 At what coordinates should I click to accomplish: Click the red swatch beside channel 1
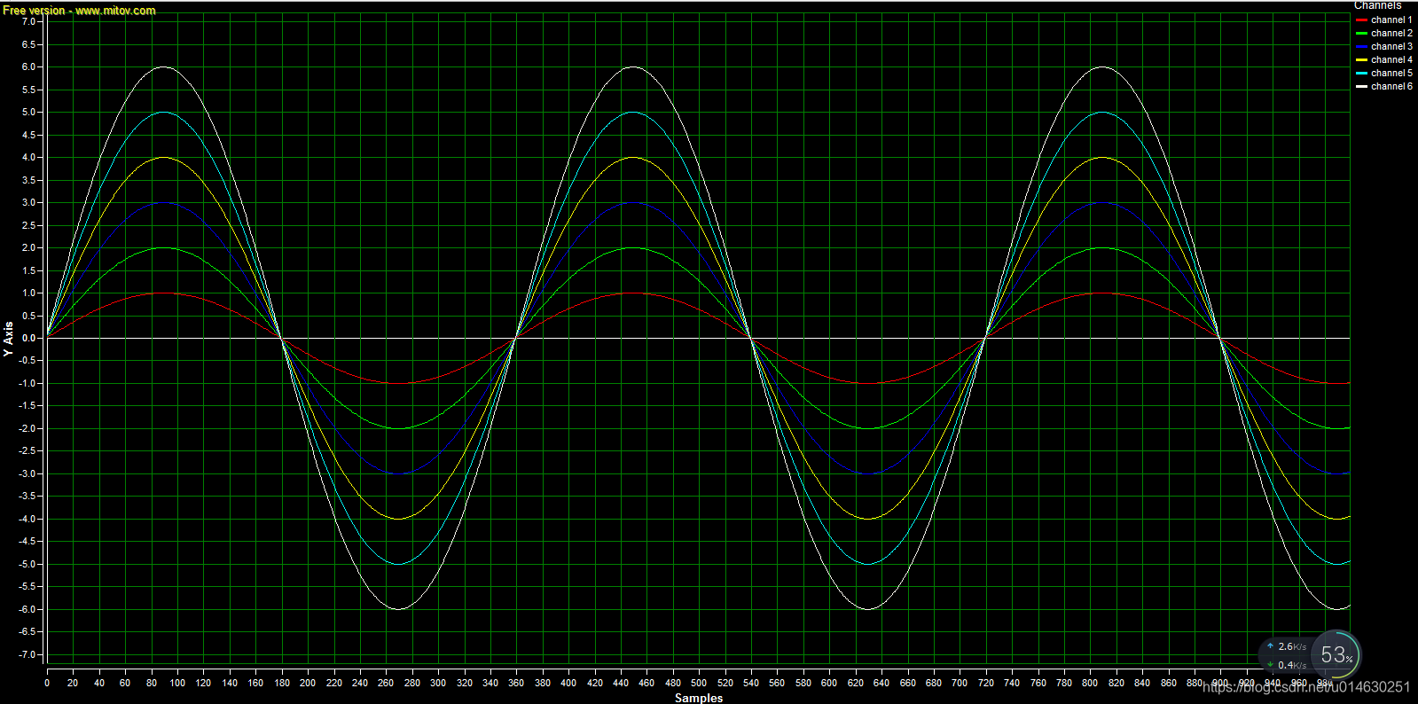pos(1361,20)
